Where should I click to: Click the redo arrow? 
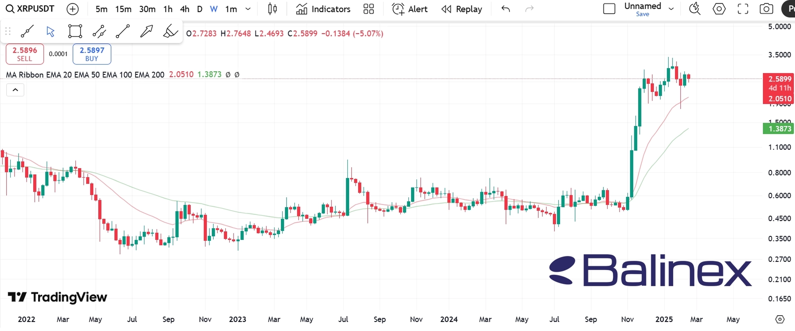click(x=529, y=9)
